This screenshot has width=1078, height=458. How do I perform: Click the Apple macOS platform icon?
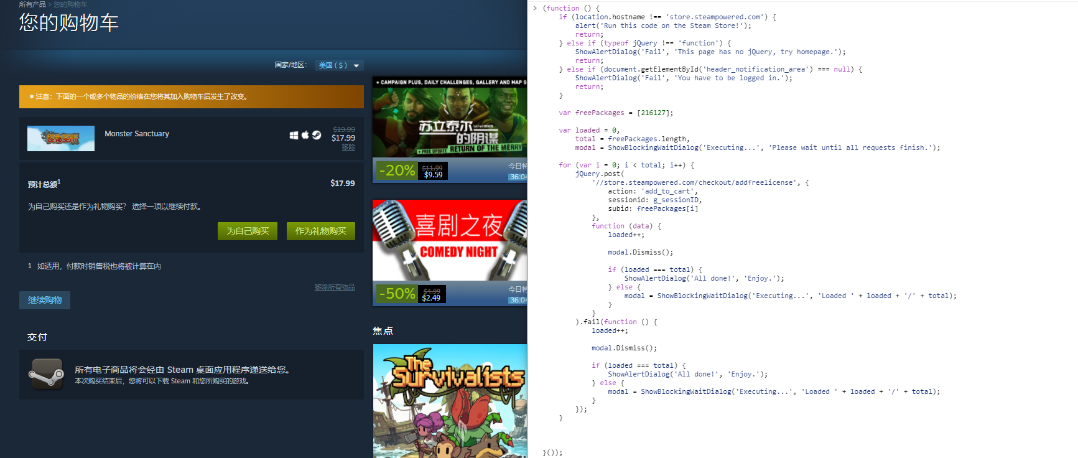(x=305, y=134)
